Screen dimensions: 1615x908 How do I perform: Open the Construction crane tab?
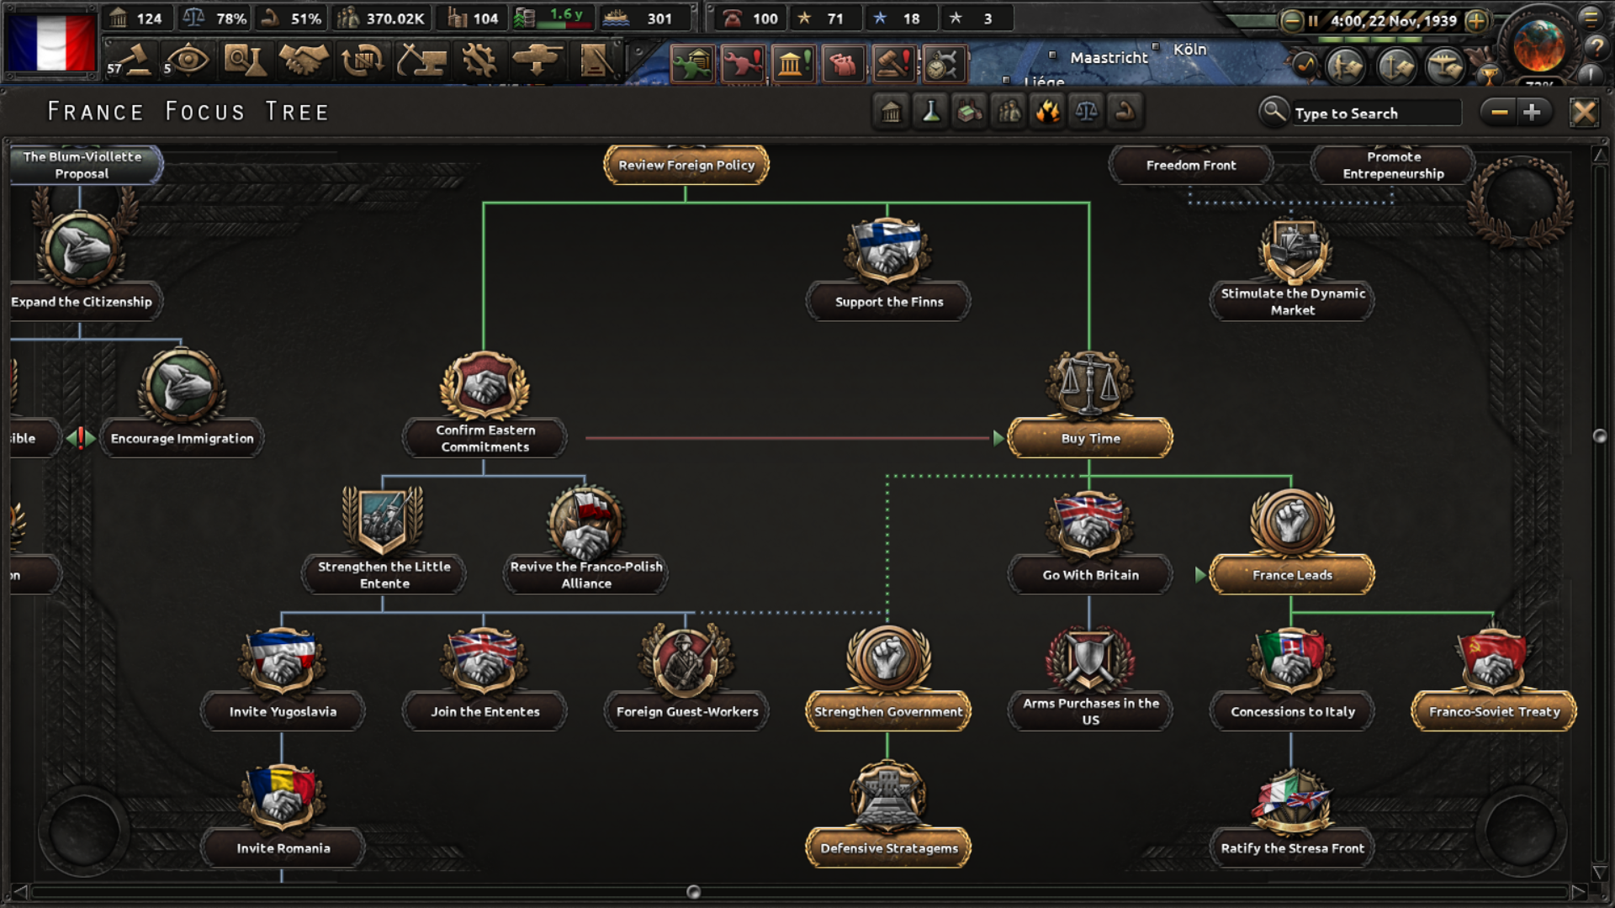(x=421, y=61)
